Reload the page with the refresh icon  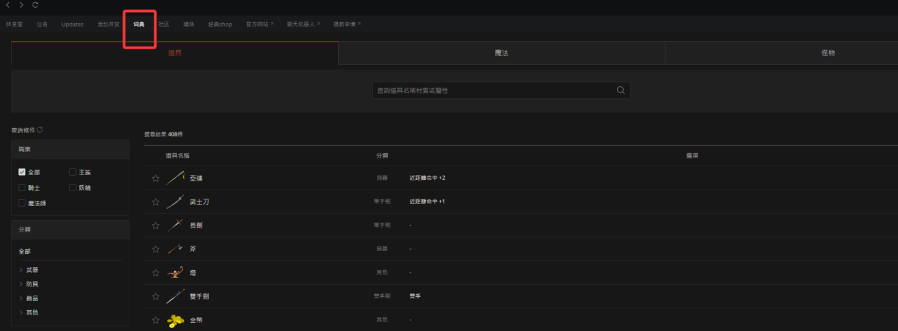pos(35,5)
